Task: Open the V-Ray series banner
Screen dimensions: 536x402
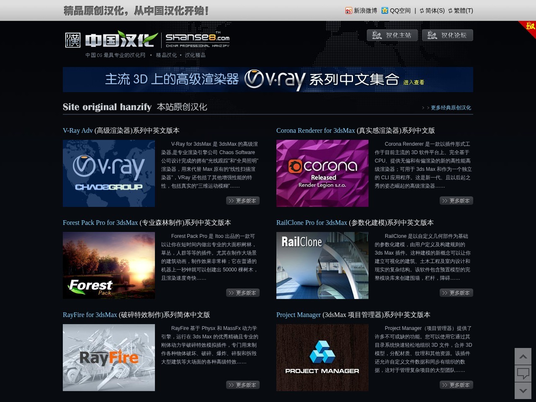Action: tap(268, 80)
